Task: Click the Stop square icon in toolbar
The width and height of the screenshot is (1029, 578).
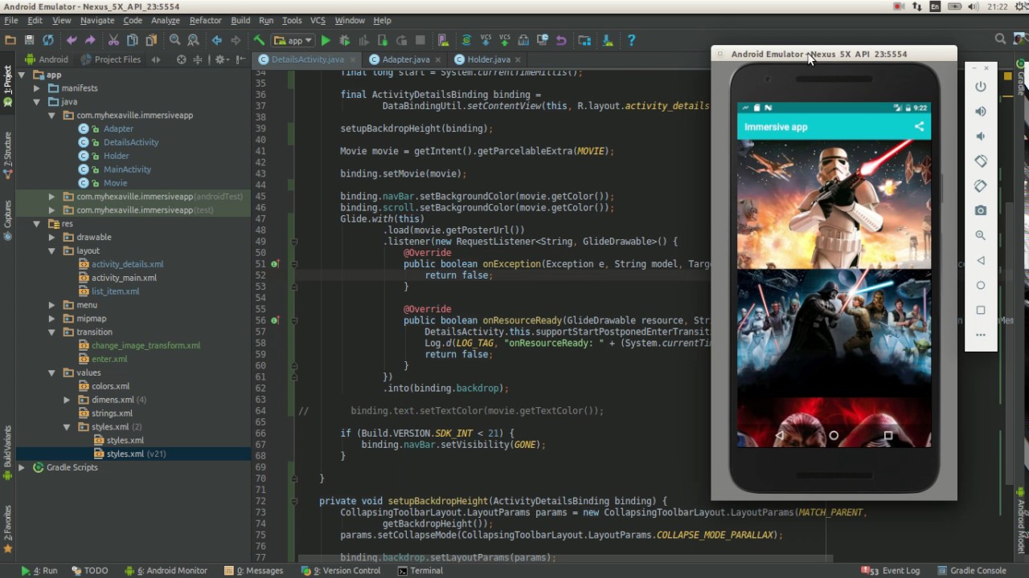Action: 421,40
